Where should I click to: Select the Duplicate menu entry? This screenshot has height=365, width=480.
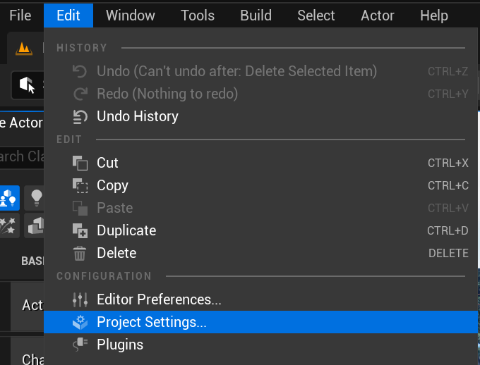tap(126, 230)
